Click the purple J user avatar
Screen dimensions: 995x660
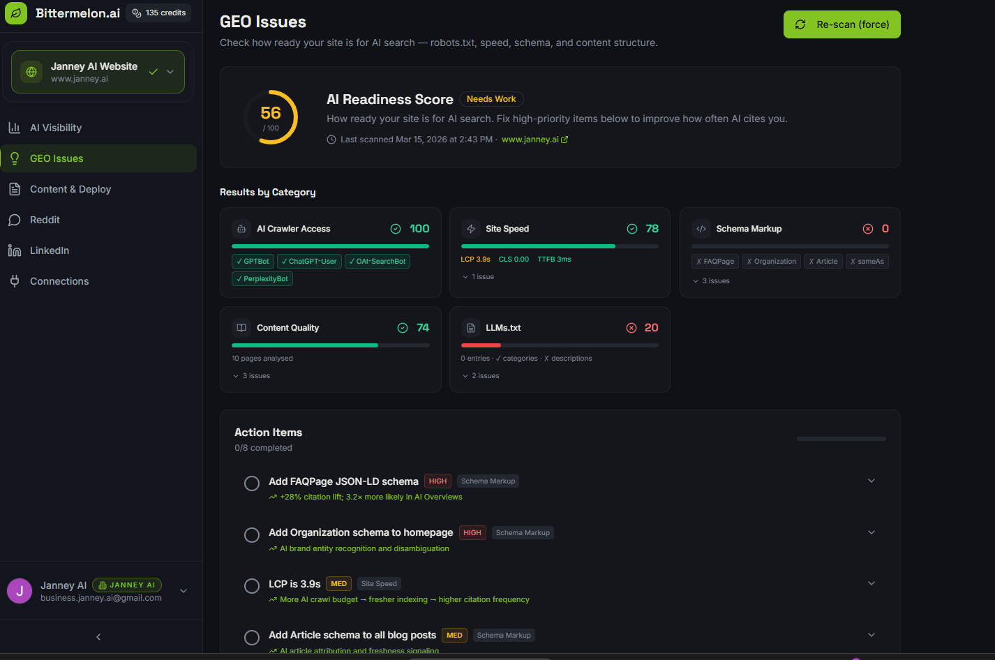(x=20, y=591)
